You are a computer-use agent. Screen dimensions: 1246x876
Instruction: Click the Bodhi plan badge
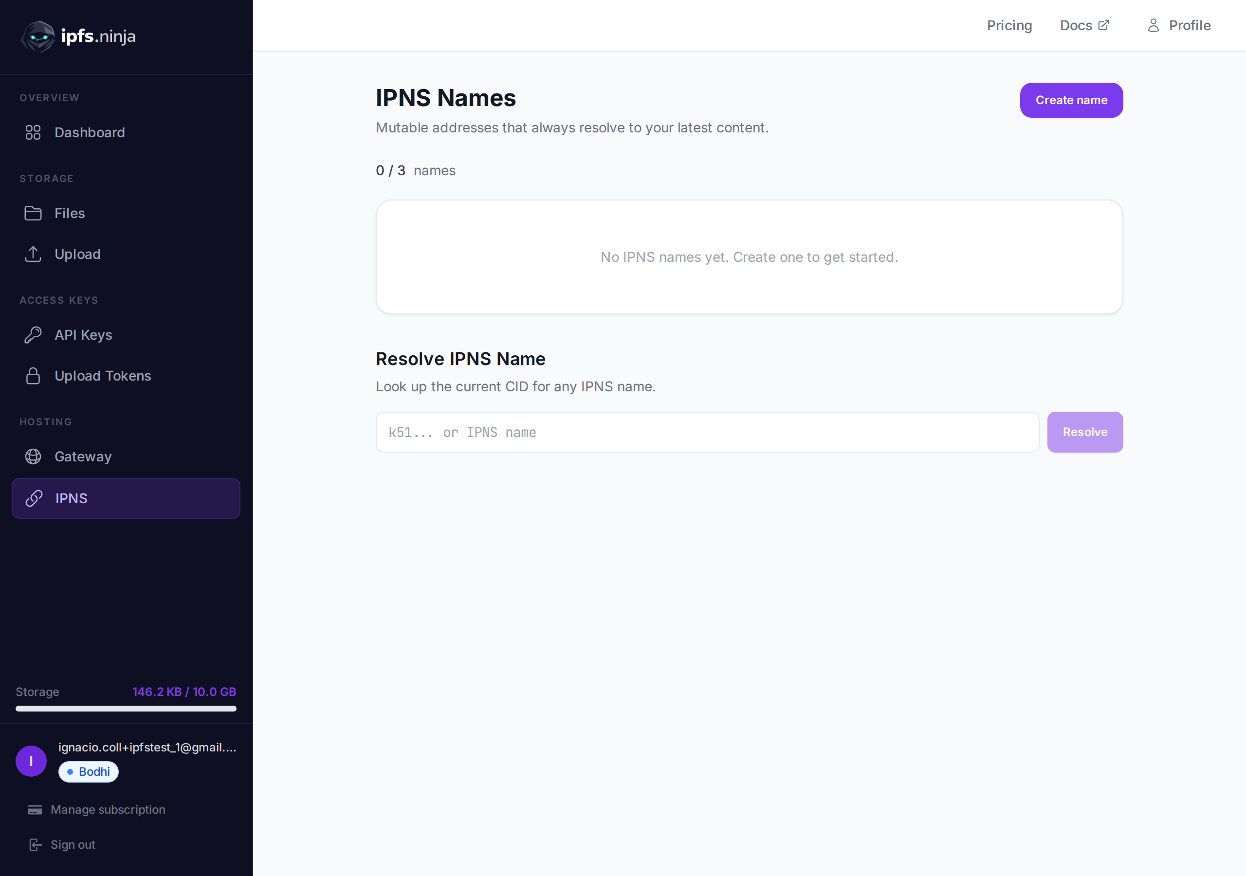pos(88,771)
